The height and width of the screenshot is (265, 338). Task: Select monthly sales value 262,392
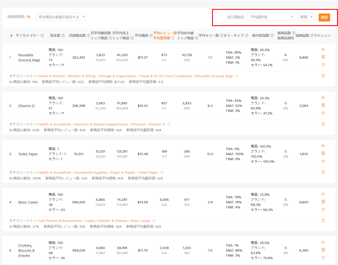(79, 57)
